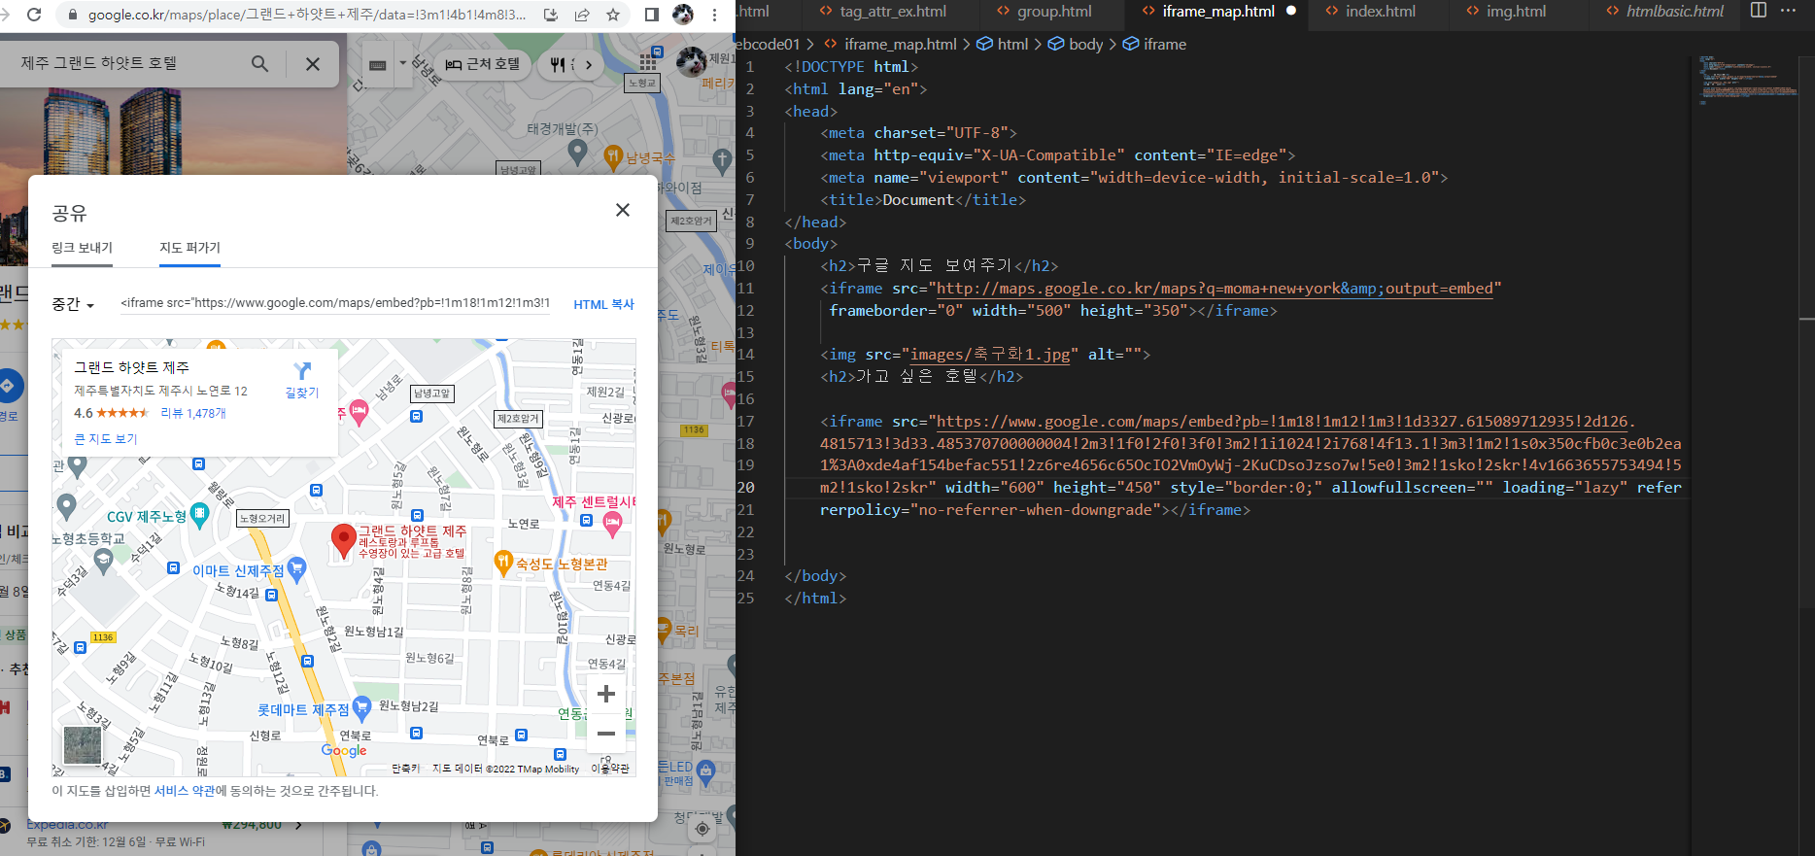
Task: Switch to tag_attr_ex.html editor tab
Action: pyautogui.click(x=883, y=12)
